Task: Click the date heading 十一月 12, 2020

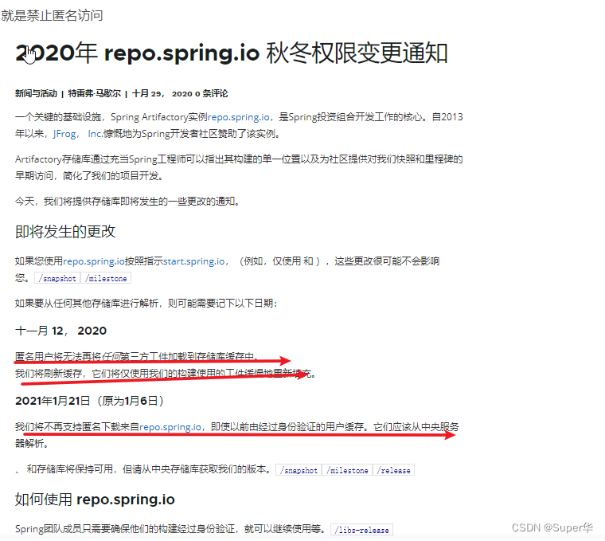Action: point(60,331)
